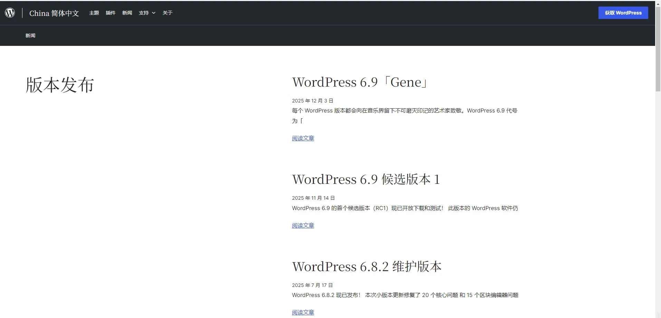Click 阅读文章 under WordPress 6.9 Gene
The height and width of the screenshot is (318, 661).
pos(303,138)
